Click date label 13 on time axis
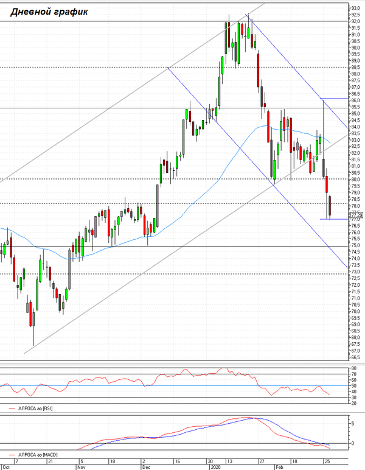Image resolution: width=365 pixels, height=470 pixels. pos(229,461)
